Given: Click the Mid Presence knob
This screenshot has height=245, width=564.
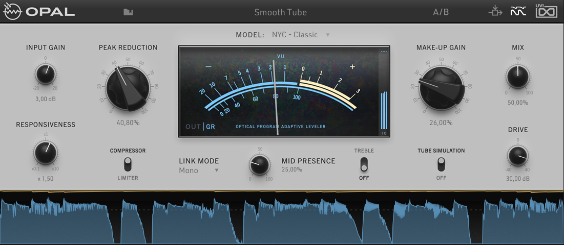Looking at the screenshot, I should pos(259,164).
